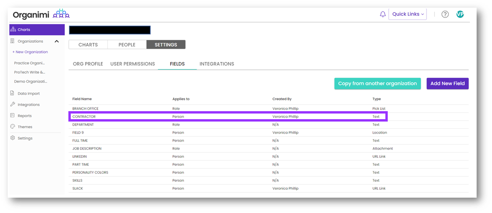Open the INTEGRATIONS settings tab
The height and width of the screenshot is (213, 492).
coord(217,64)
